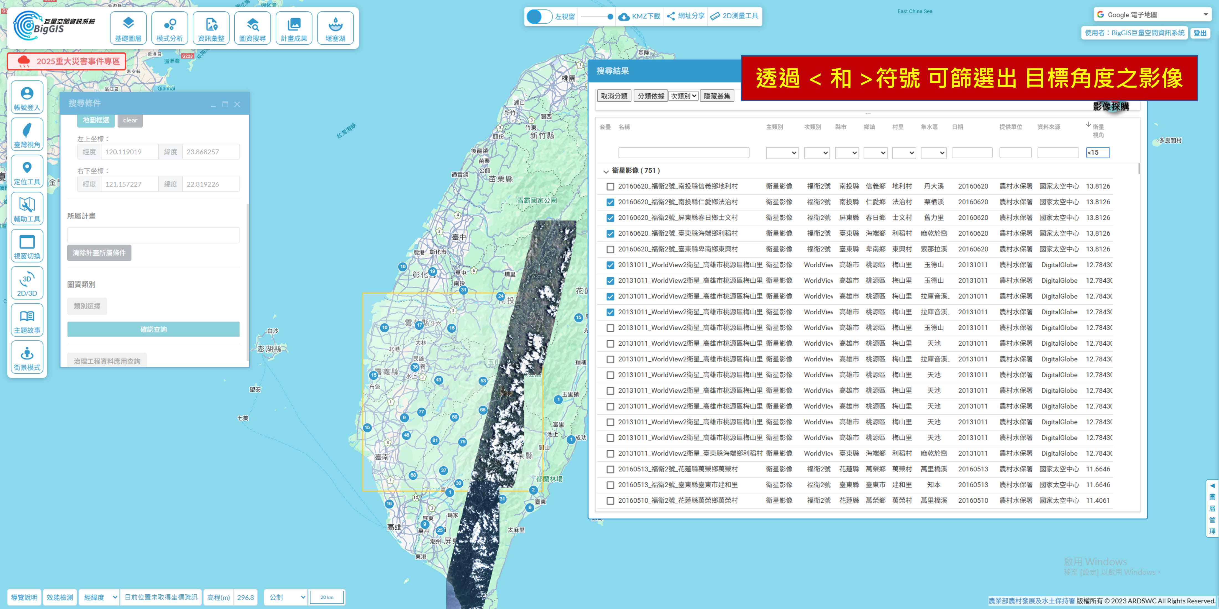Open the 定位工具 positioning tool
The height and width of the screenshot is (609, 1219).
point(27,172)
